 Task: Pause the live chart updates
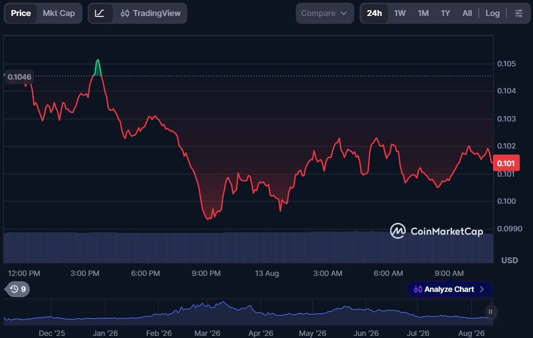pos(490,311)
